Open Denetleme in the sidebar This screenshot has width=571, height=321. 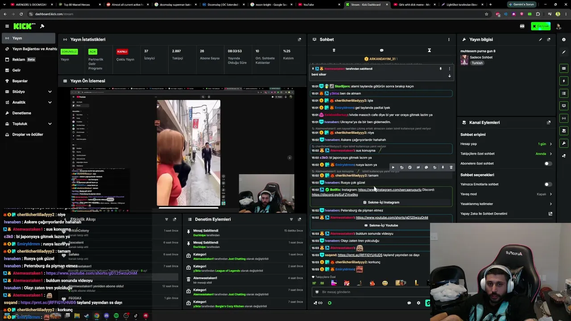coord(28,113)
